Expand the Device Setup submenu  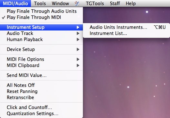41,49
